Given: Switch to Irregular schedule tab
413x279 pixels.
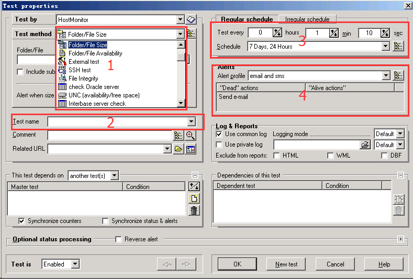Looking at the screenshot, I should (307, 19).
